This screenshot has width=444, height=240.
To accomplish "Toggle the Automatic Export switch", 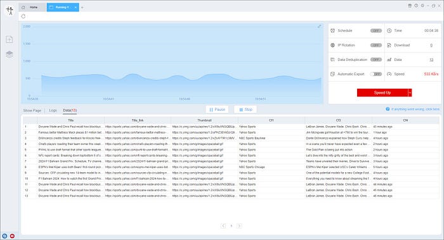I will click(x=376, y=74).
